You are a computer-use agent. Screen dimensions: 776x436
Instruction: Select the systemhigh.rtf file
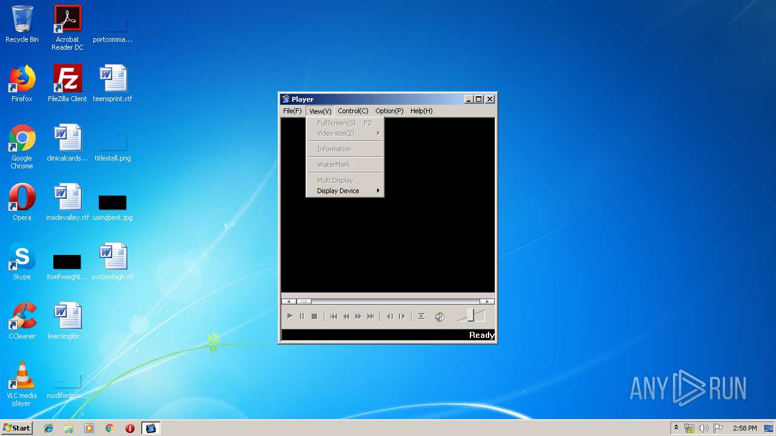coord(113,262)
